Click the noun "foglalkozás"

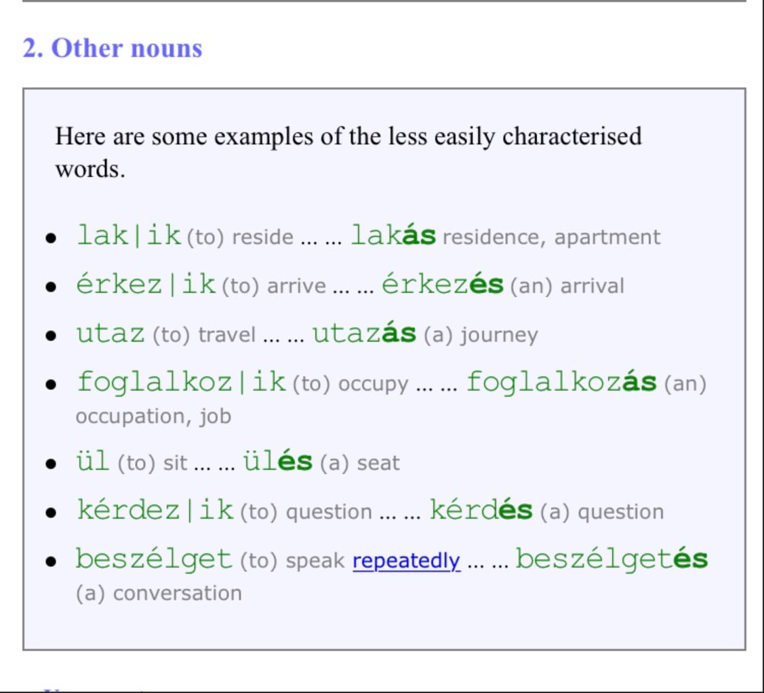561,382
